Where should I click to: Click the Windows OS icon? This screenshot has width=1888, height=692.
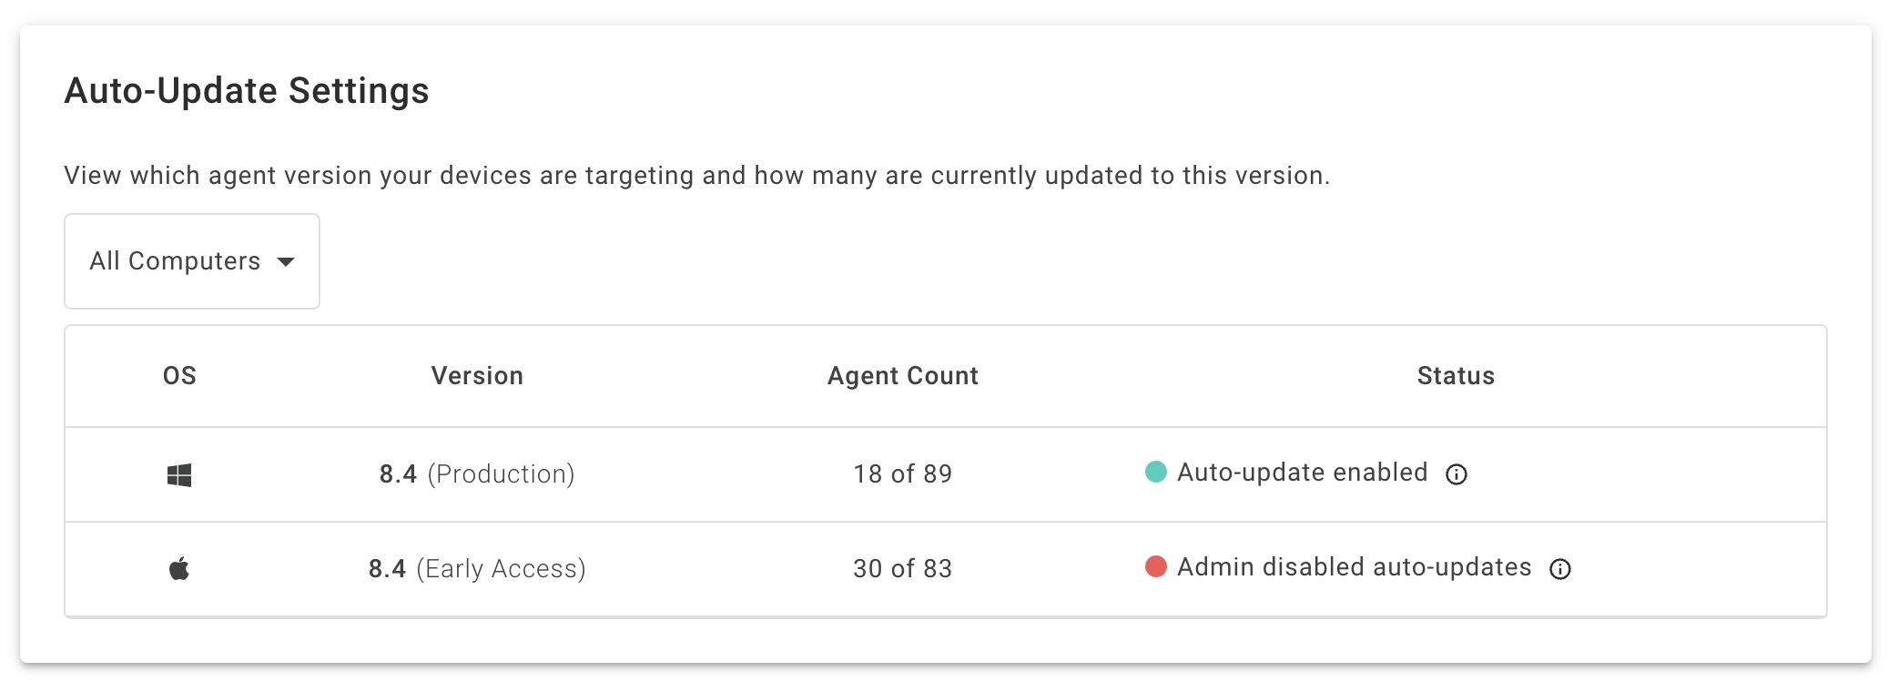[179, 475]
